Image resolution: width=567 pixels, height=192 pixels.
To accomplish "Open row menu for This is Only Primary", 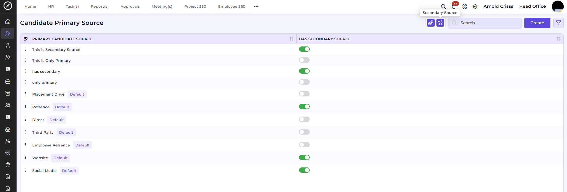I will tap(25, 60).
